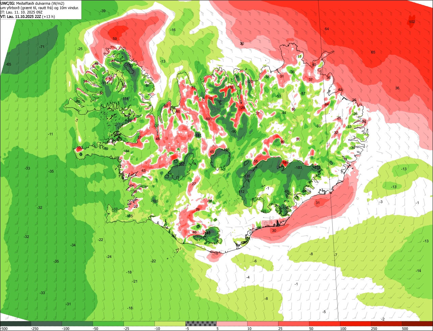
Task: Click the pink legend swatch between 10 and 25
Action: click(x=263, y=324)
